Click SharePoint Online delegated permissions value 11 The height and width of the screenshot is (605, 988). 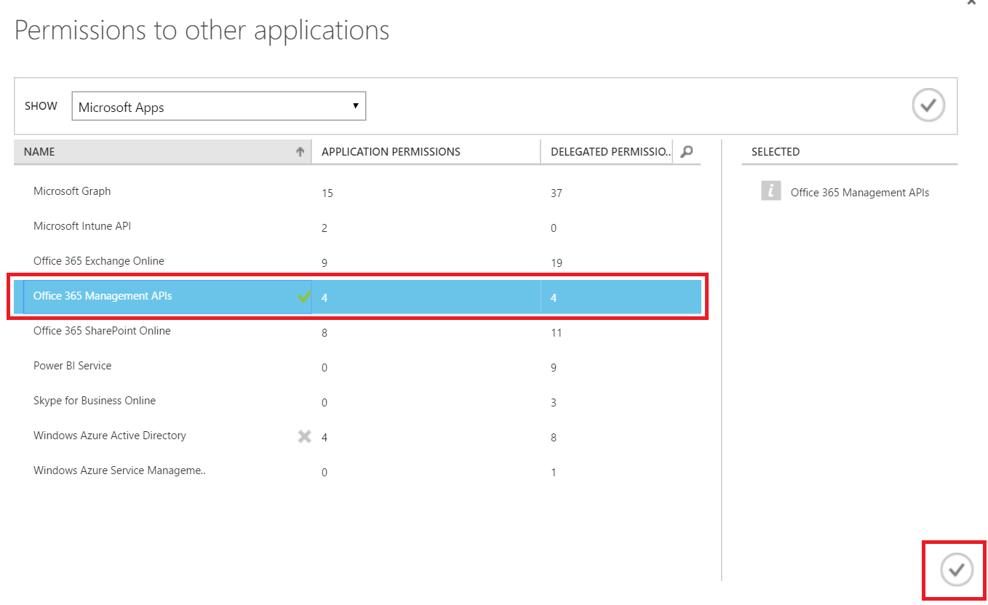tap(557, 333)
